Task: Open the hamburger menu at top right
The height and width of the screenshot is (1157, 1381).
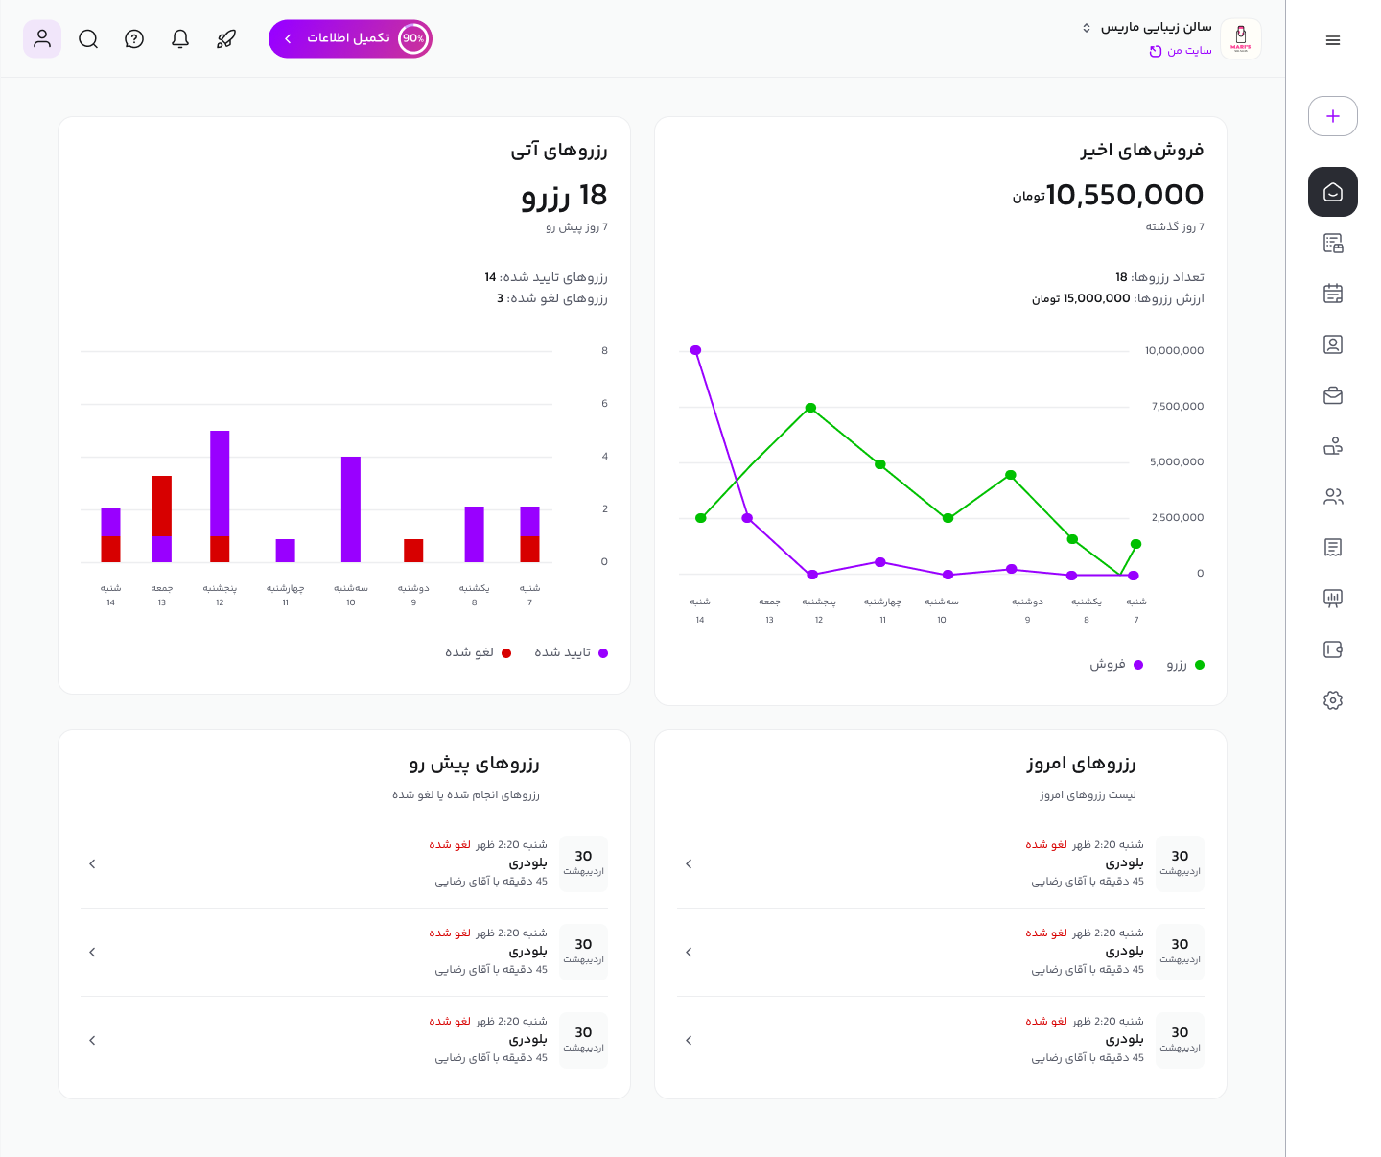Action: [1332, 40]
